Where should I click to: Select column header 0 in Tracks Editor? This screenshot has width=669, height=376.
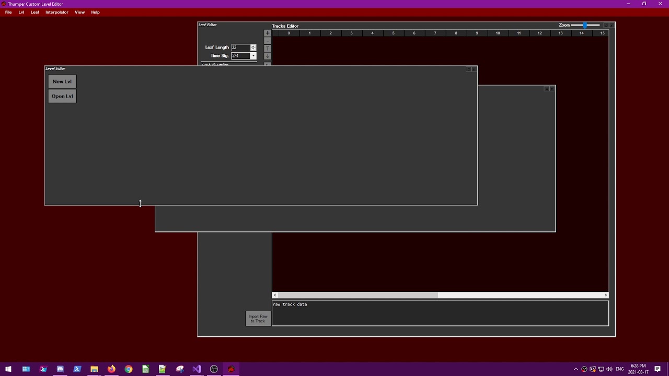289,33
